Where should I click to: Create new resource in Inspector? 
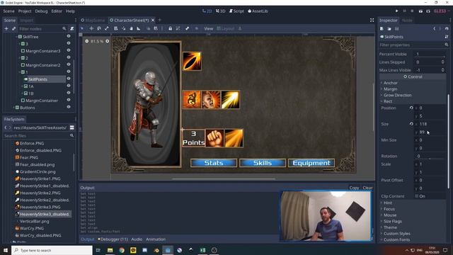pos(382,28)
